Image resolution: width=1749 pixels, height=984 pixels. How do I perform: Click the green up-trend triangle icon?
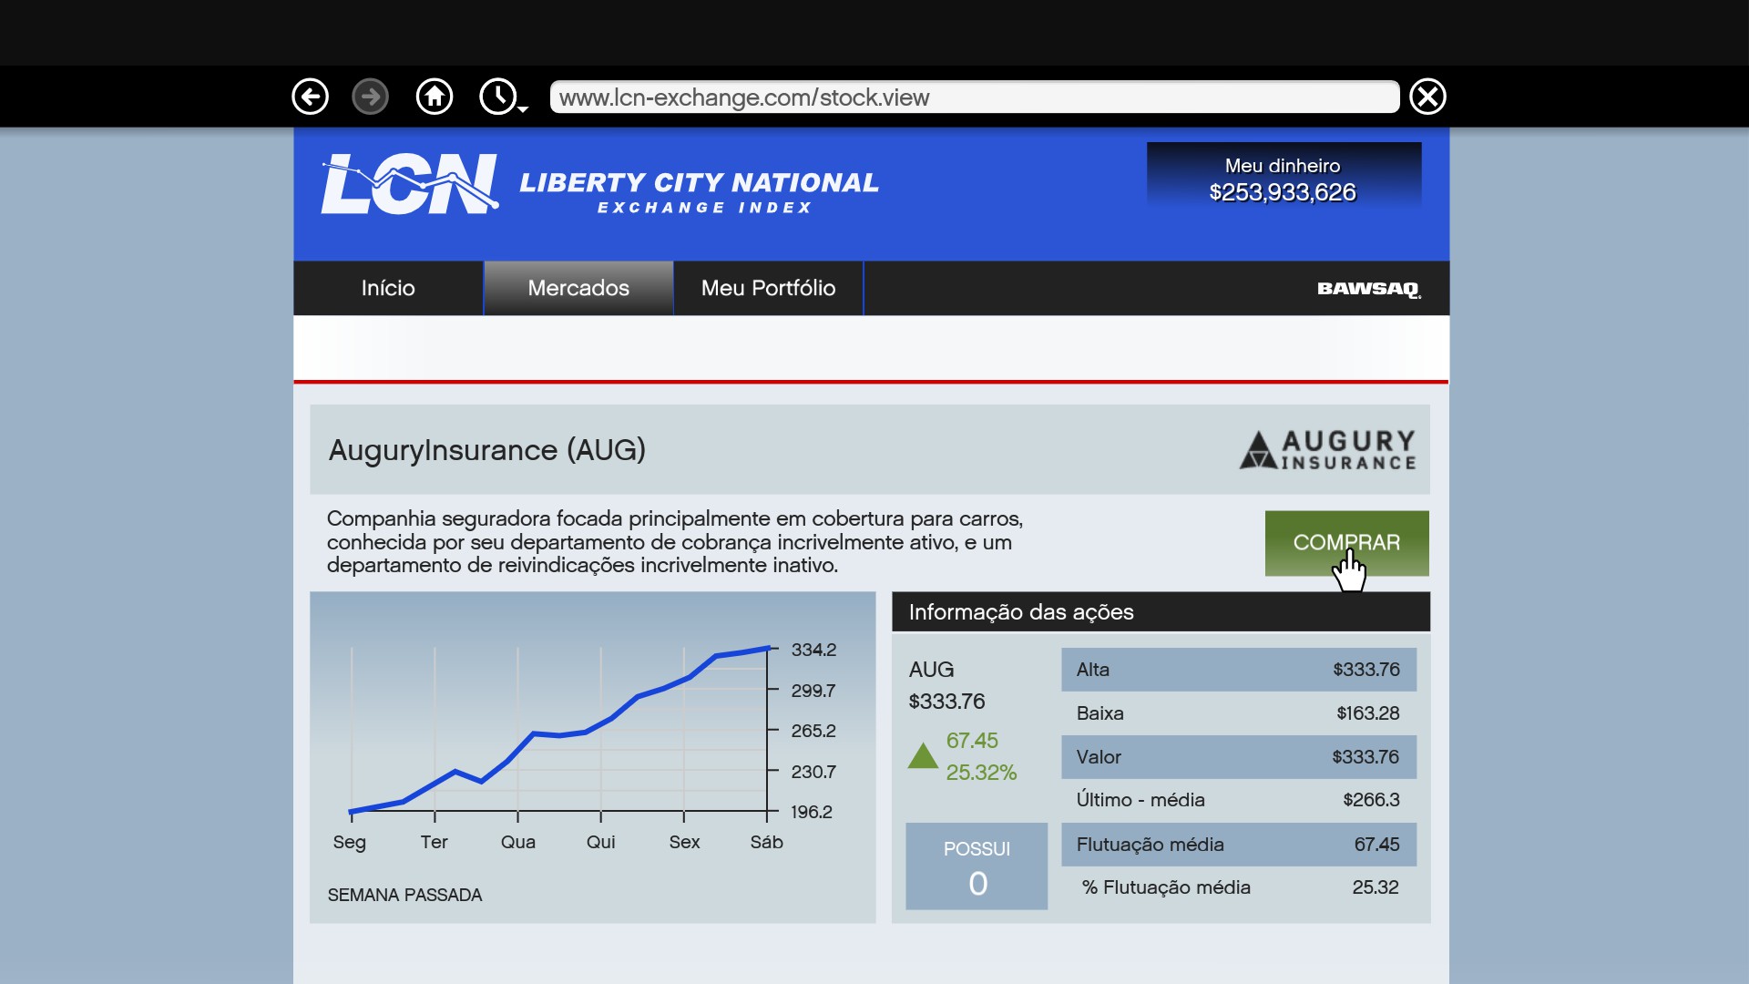coord(923,756)
